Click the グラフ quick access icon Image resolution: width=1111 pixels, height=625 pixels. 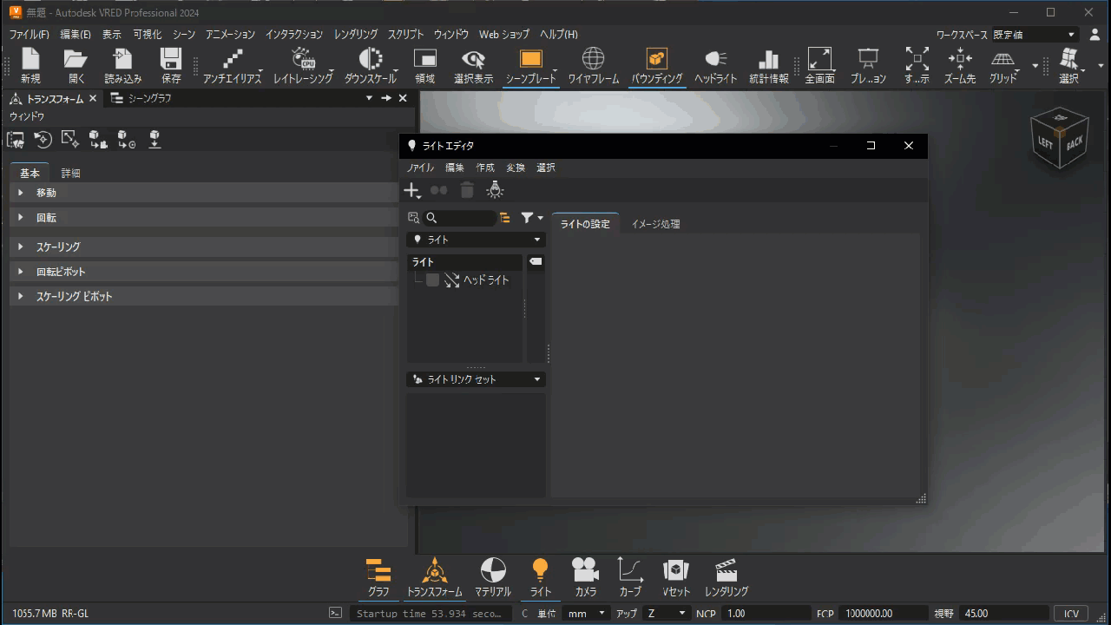[x=378, y=578]
